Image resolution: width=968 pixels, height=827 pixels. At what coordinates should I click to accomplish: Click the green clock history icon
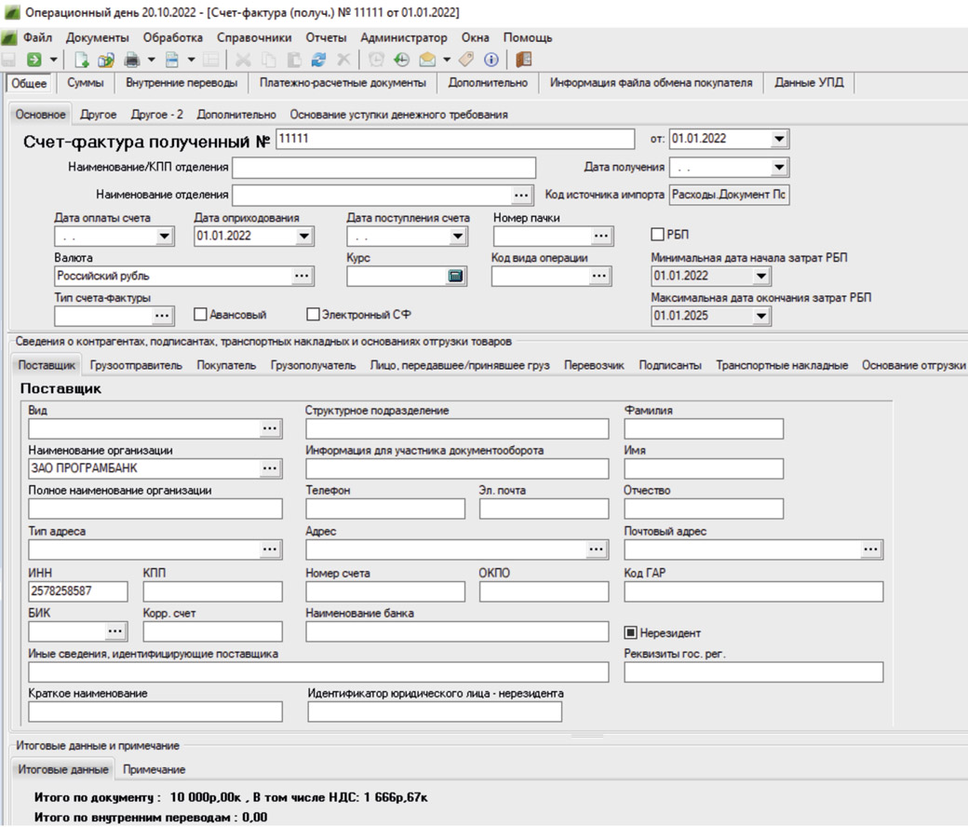[x=401, y=60]
